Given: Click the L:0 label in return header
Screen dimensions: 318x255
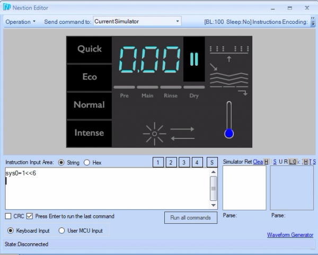Looking at the screenshot, I should 293,162.
